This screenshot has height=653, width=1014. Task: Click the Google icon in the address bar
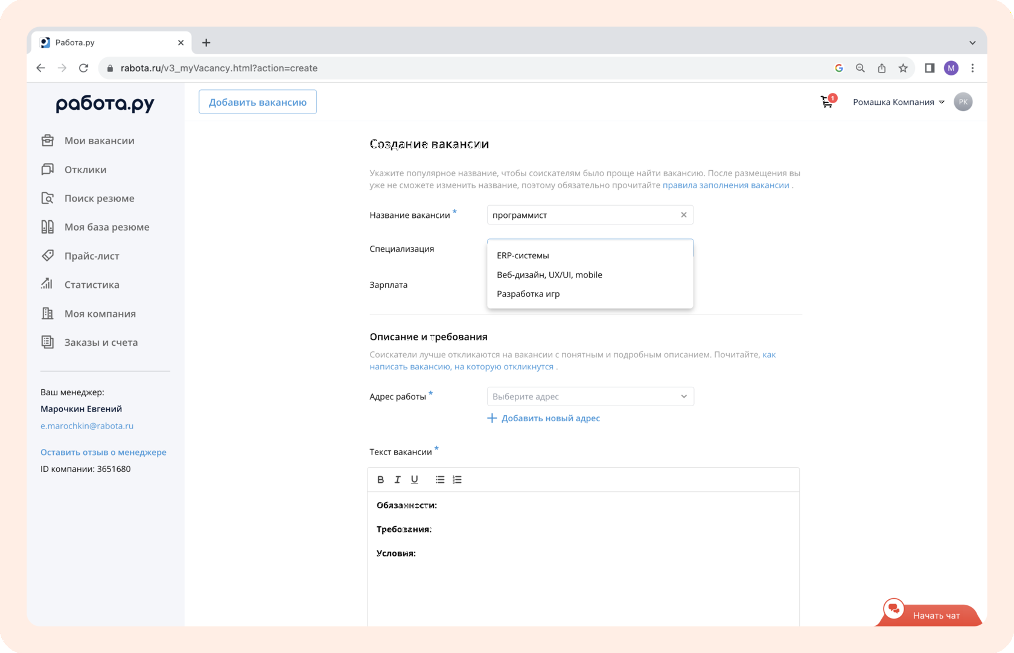tap(839, 68)
